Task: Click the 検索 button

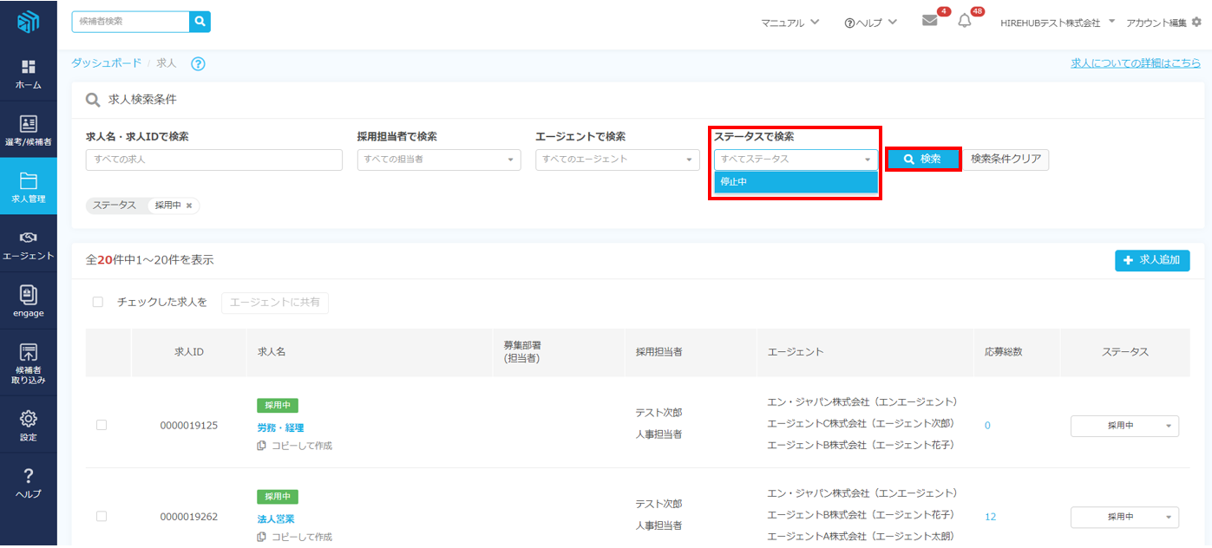Action: pyautogui.click(x=923, y=160)
